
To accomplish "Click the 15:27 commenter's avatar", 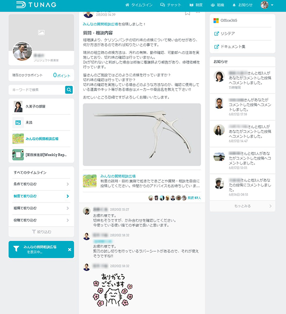I will click(86, 211).
